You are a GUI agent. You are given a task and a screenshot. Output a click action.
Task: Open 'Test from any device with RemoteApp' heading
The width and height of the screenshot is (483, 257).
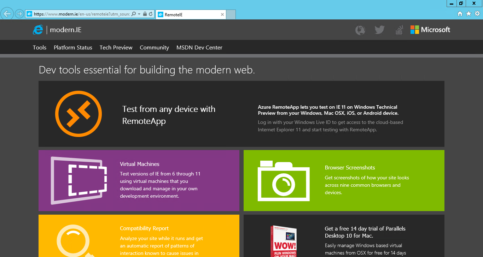[169, 115]
